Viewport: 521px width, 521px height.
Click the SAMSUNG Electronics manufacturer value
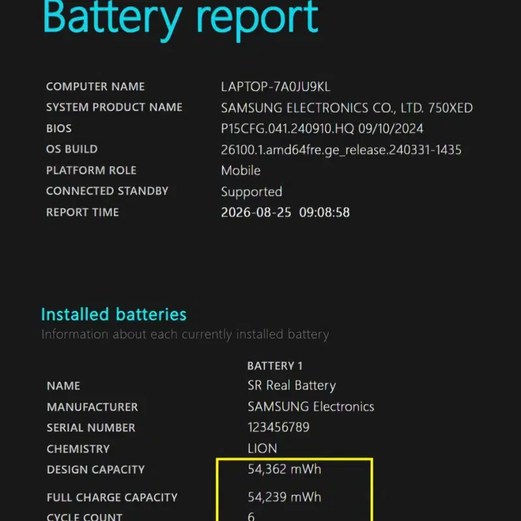[x=311, y=406]
